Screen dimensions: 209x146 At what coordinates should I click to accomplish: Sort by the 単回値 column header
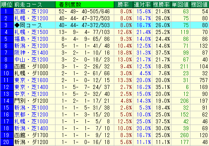point(181,4)
